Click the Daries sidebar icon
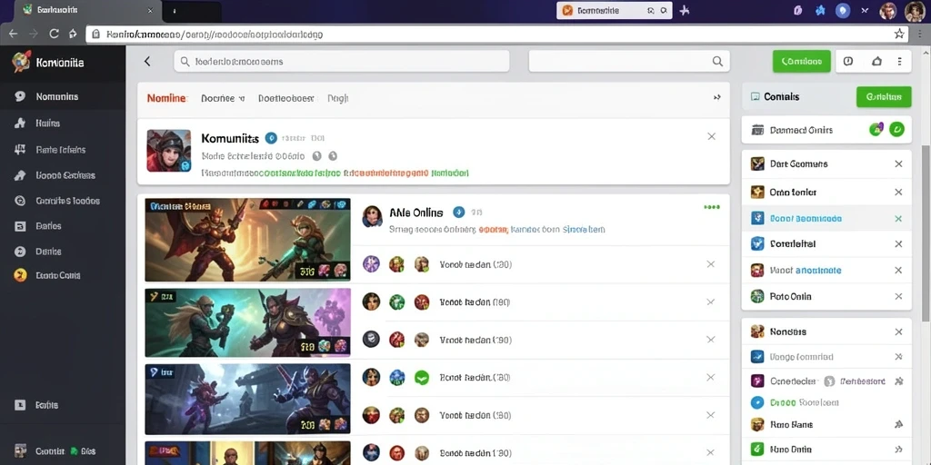 click(x=20, y=226)
